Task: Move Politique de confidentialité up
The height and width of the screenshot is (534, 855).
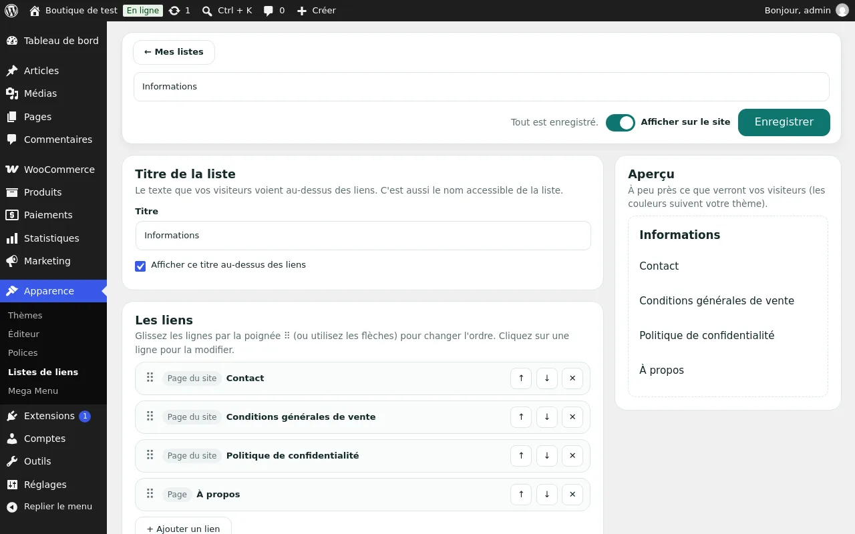Action: click(x=521, y=456)
